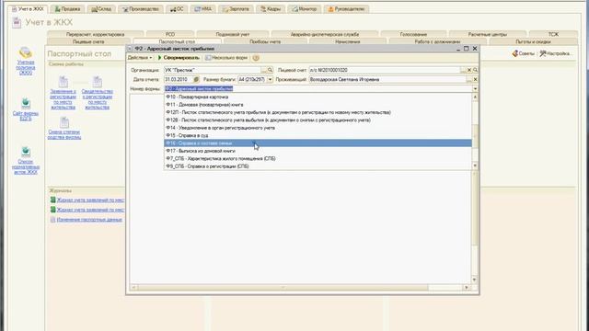Switch to the Кадры top tab
Image resolution: width=589 pixels, height=331 pixels.
(x=271, y=9)
